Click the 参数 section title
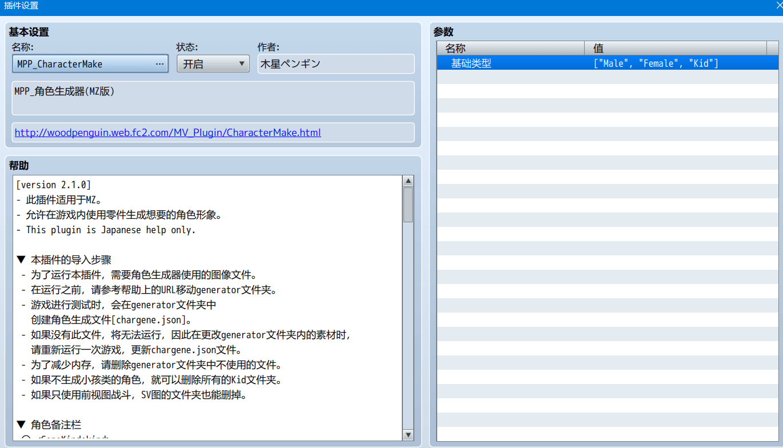Image resolution: width=783 pixels, height=448 pixels. (444, 32)
